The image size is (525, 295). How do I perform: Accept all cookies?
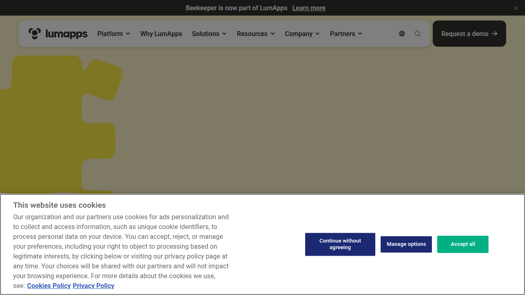coord(463,244)
